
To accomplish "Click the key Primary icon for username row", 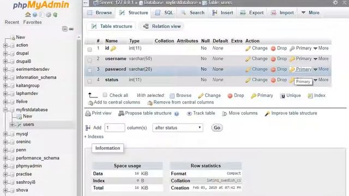I will coord(292,59).
